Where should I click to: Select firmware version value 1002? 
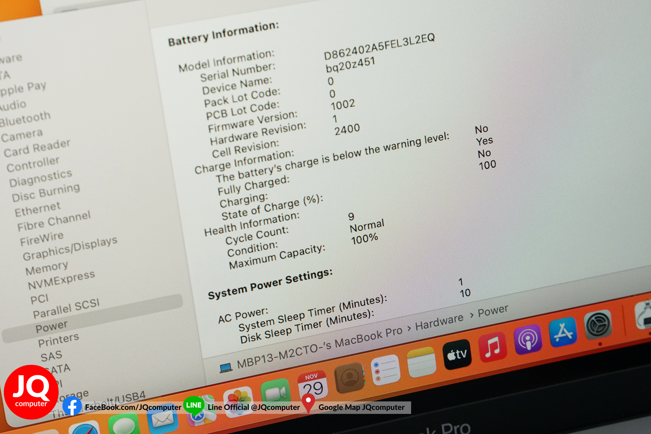pos(342,105)
